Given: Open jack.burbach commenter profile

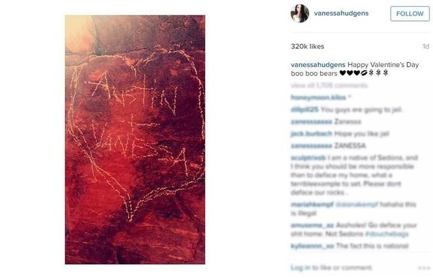Looking at the screenshot, I should 311,134.
